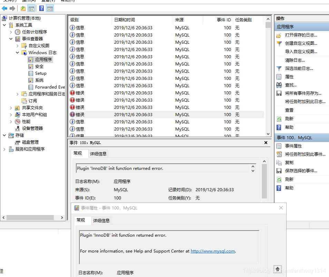Click 创建自定义视图 action
This screenshot has width=329, height=277.
click(x=301, y=43)
